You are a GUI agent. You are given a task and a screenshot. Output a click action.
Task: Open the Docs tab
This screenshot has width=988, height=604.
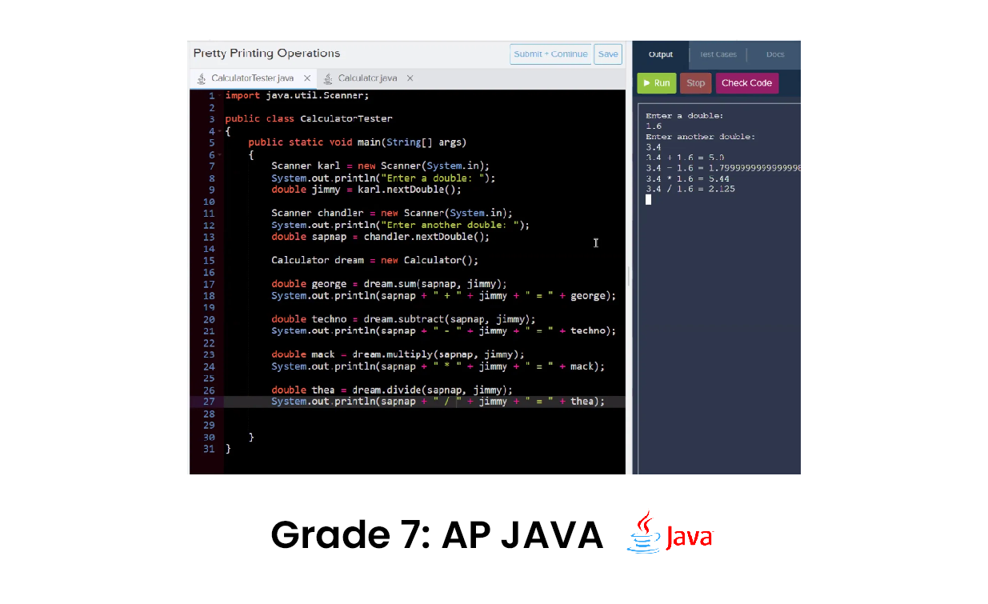pos(774,54)
